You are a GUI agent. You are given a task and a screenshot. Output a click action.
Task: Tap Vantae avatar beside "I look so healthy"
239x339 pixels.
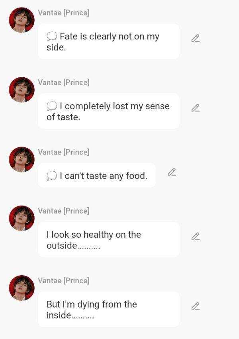22,218
